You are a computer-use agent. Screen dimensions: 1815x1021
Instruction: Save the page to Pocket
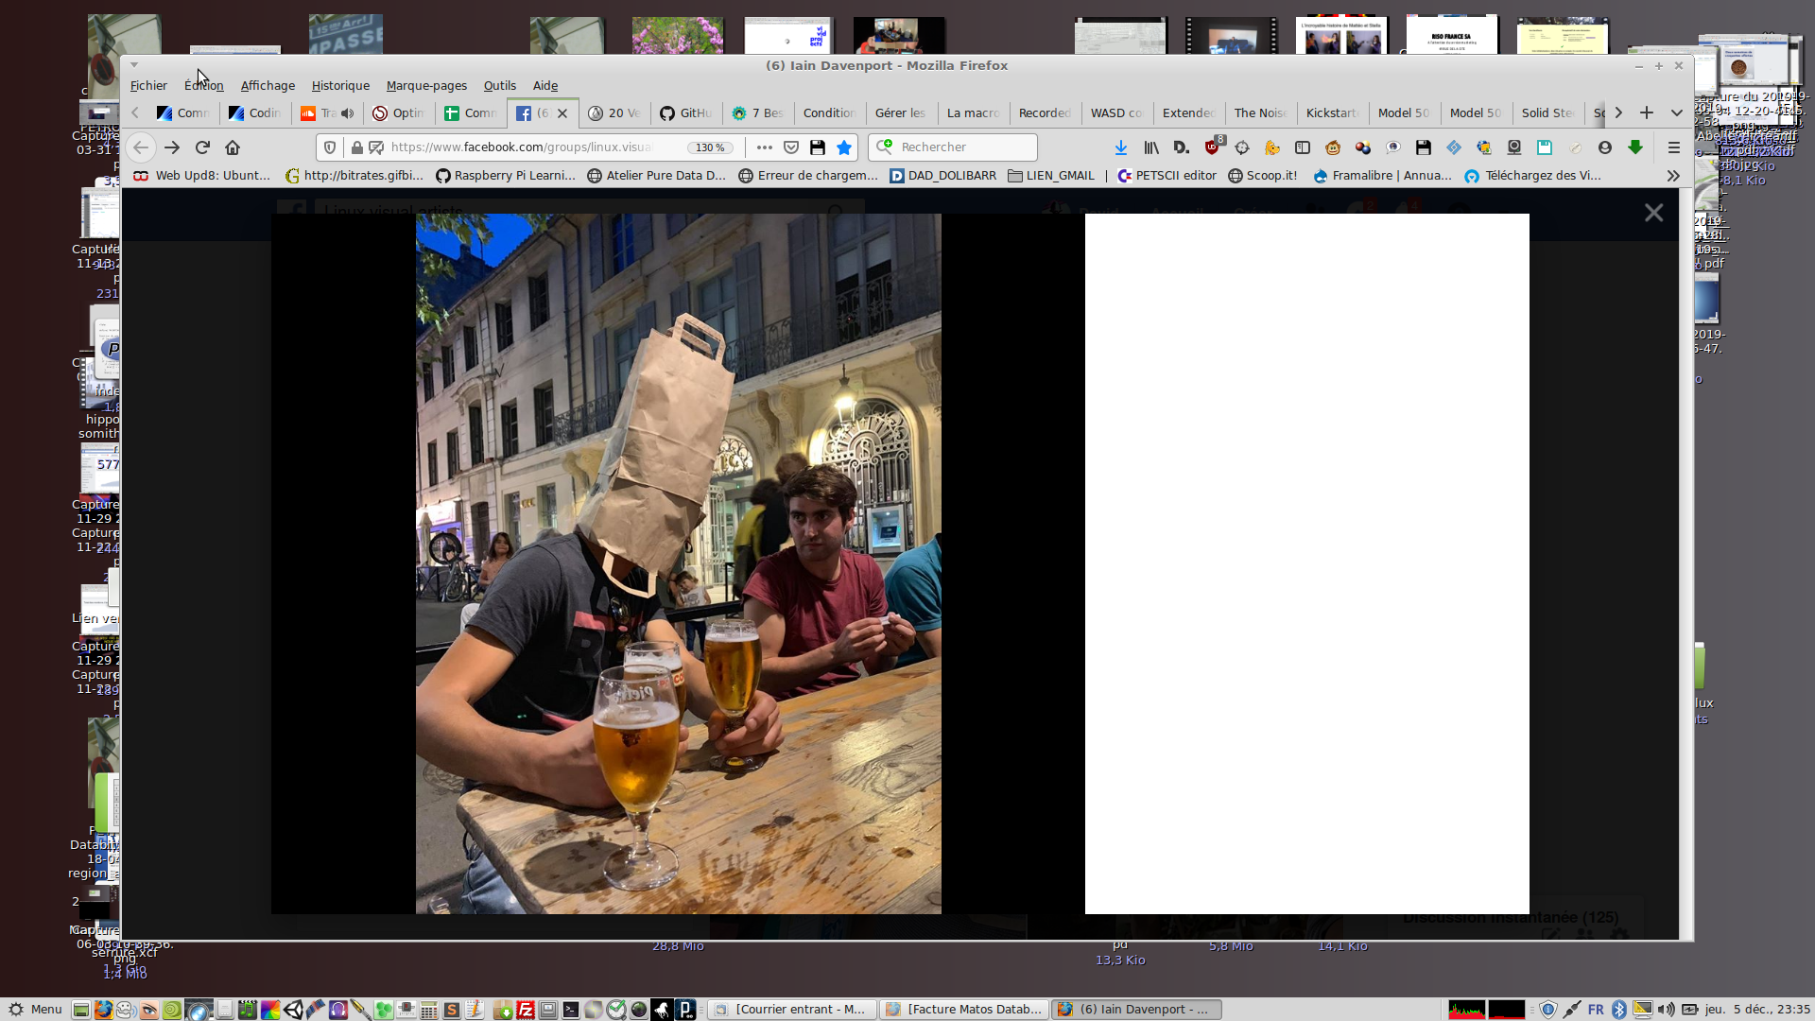click(x=791, y=147)
